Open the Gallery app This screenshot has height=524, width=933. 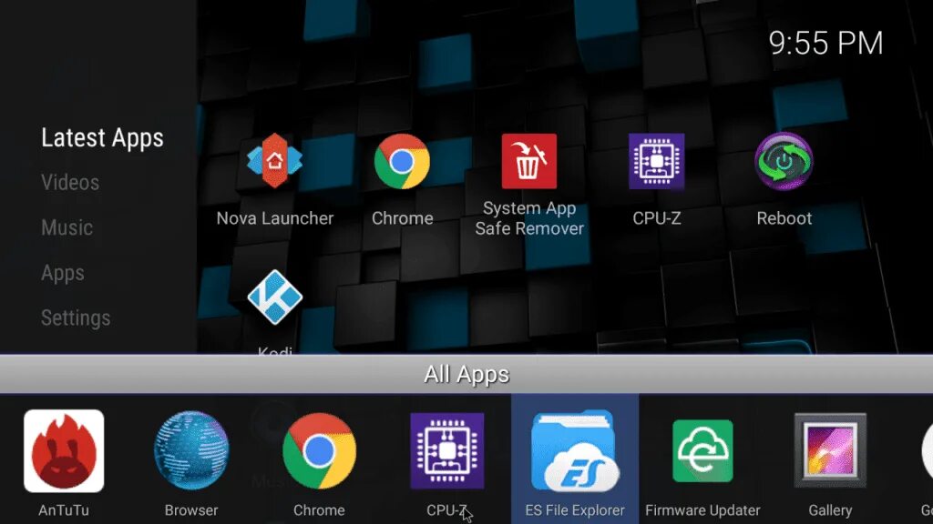click(830, 451)
